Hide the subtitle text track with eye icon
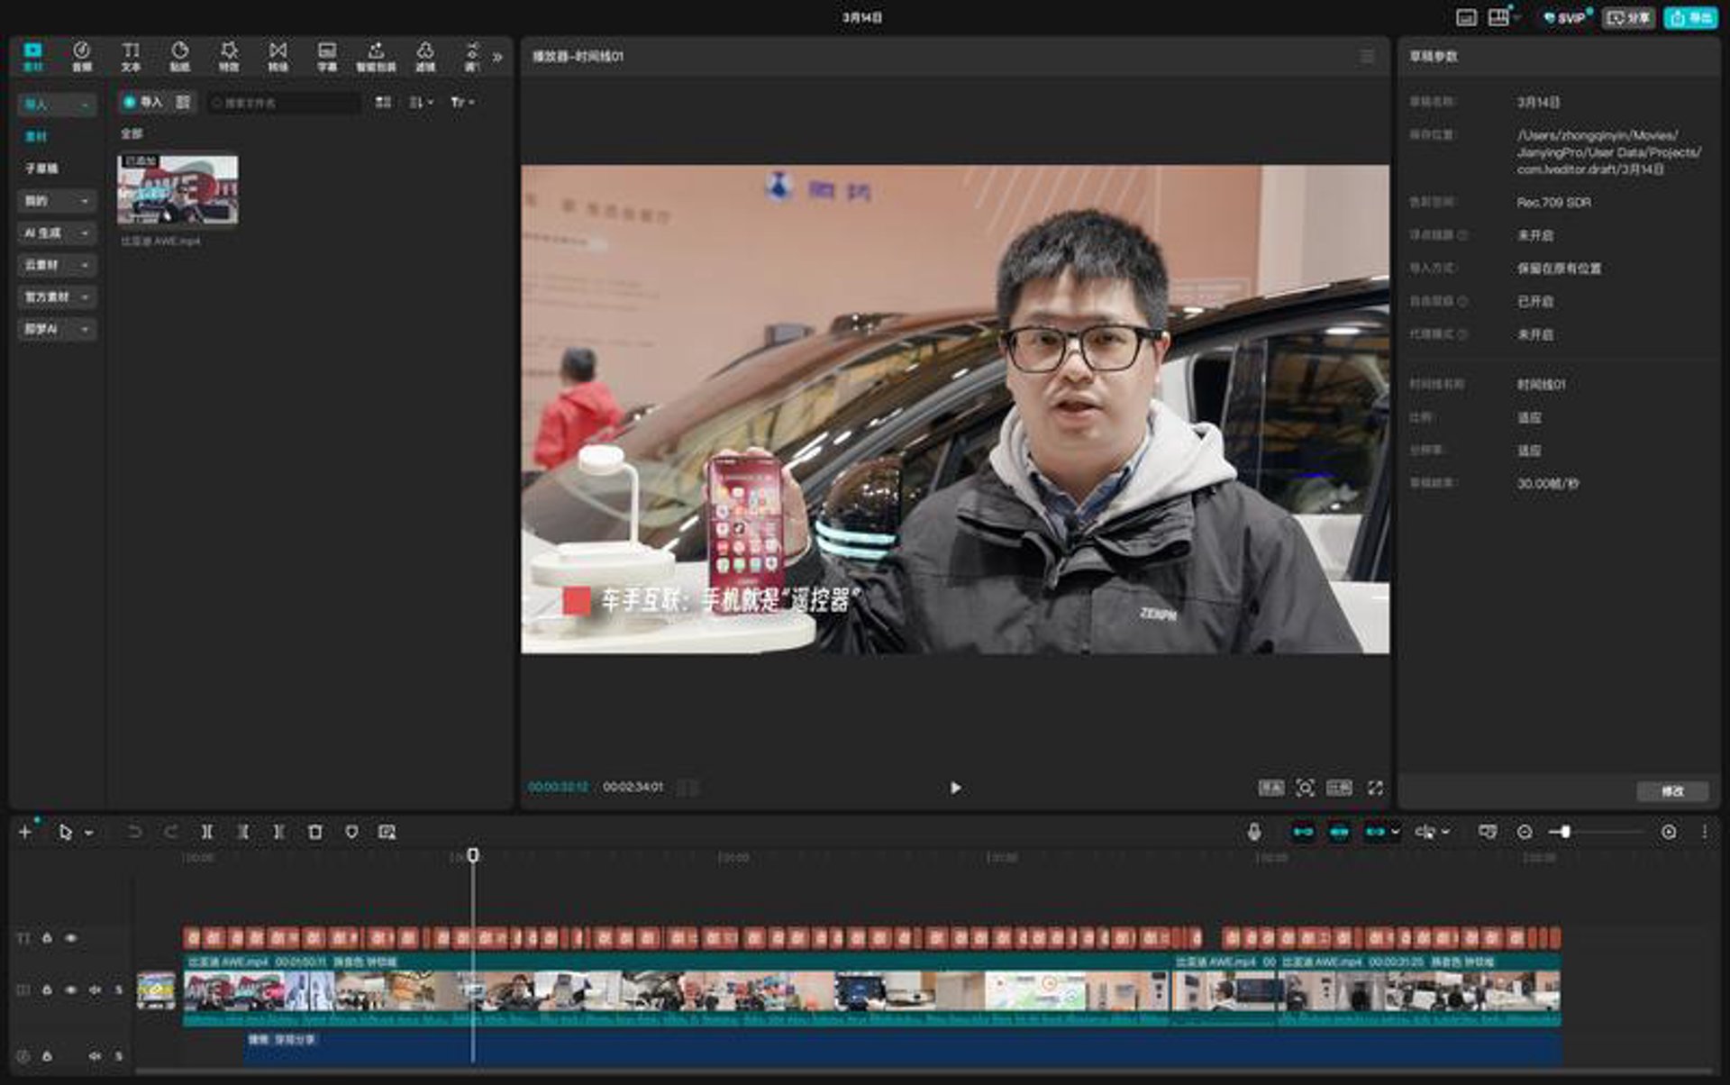This screenshot has width=1730, height=1085. [71, 938]
